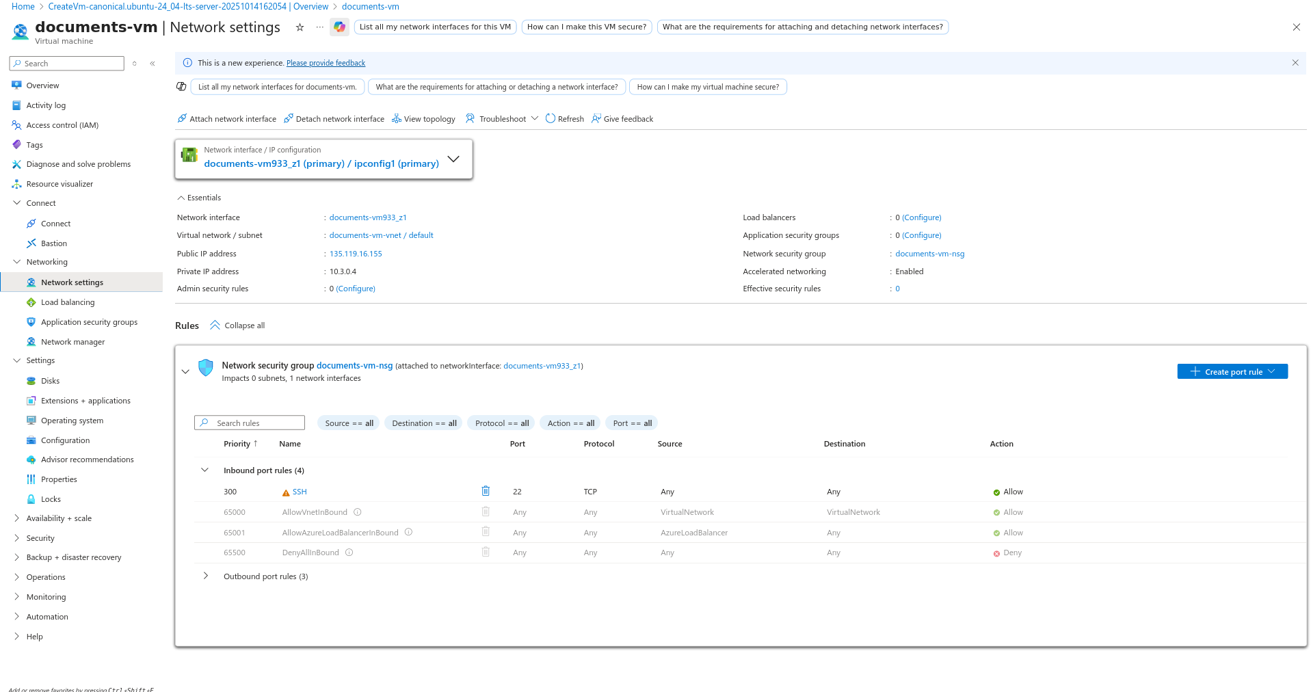1311x692 pixels.
Task: Delete the SSH rule with the trash icon
Action: coord(486,491)
